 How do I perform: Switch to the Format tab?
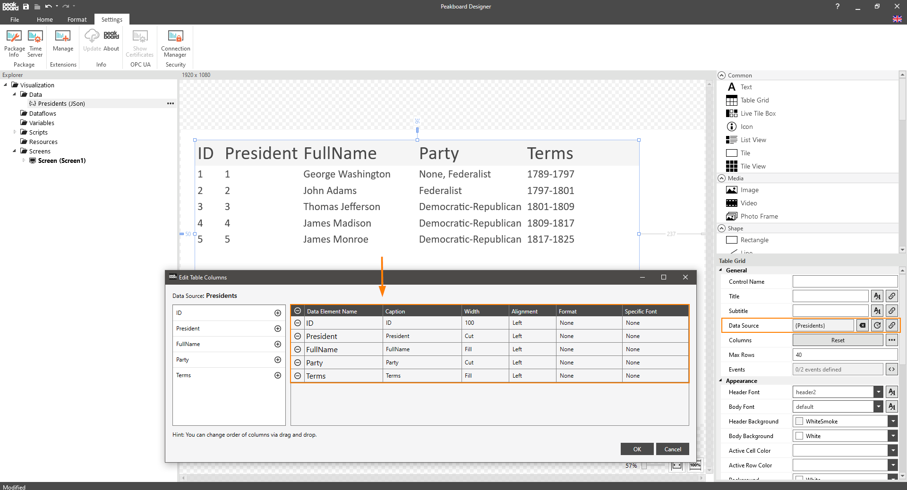pos(77,19)
